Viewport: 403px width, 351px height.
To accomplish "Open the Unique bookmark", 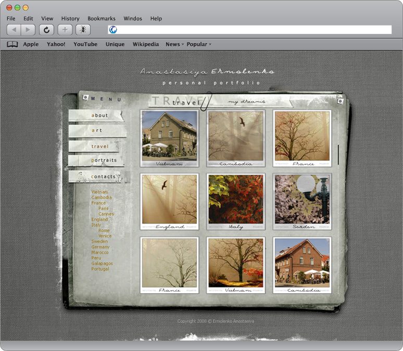I will pos(115,44).
